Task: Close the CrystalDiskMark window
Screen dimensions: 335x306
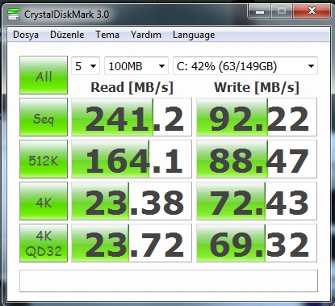Action: 312,11
